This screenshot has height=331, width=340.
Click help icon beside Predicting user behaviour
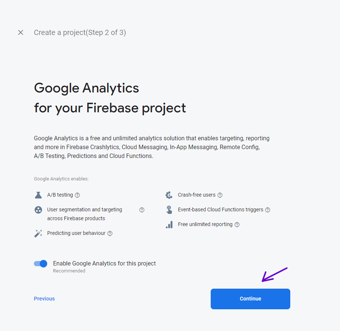click(x=110, y=233)
